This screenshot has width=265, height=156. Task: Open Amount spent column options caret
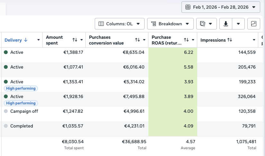[x=82, y=40]
